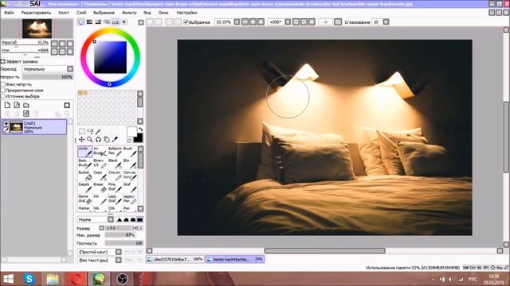Screen dimensions: 510x286
Task: Choose the magic wand tool
Action: pyautogui.click(x=98, y=131)
